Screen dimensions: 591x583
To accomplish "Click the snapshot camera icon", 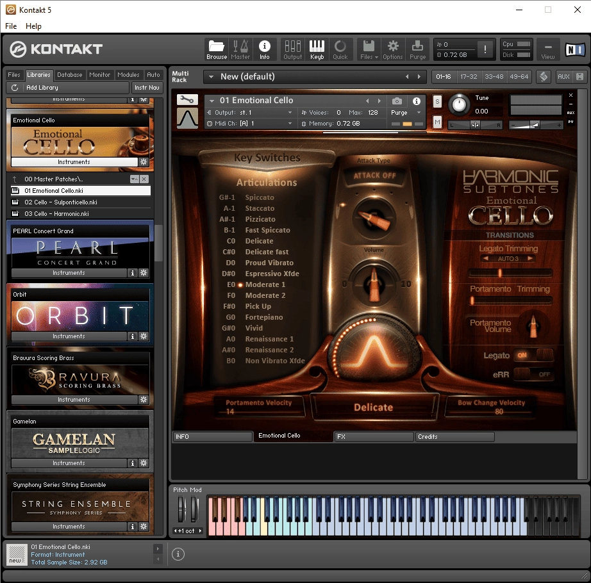I will [397, 101].
